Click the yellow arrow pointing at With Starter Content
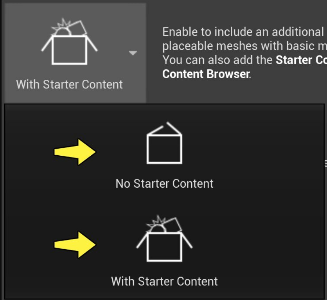The width and height of the screenshot is (327, 300). (75, 245)
